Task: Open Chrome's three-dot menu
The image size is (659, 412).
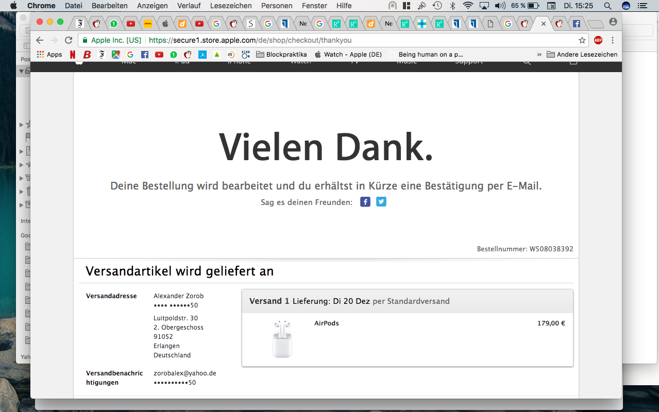Action: [613, 40]
